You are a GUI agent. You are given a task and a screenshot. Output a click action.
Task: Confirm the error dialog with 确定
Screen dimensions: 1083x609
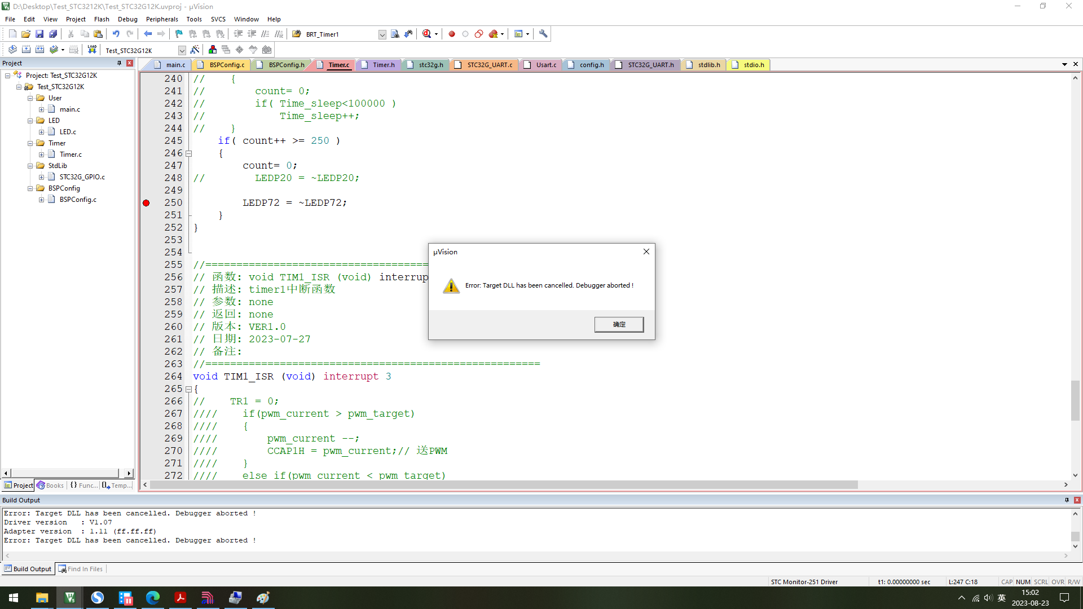pyautogui.click(x=619, y=324)
